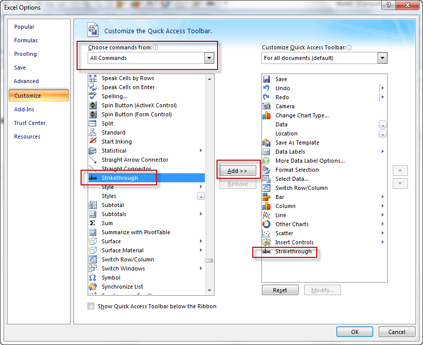Select the Redo arrow icon in toolbar list
The height and width of the screenshot is (345, 423).
click(x=266, y=97)
